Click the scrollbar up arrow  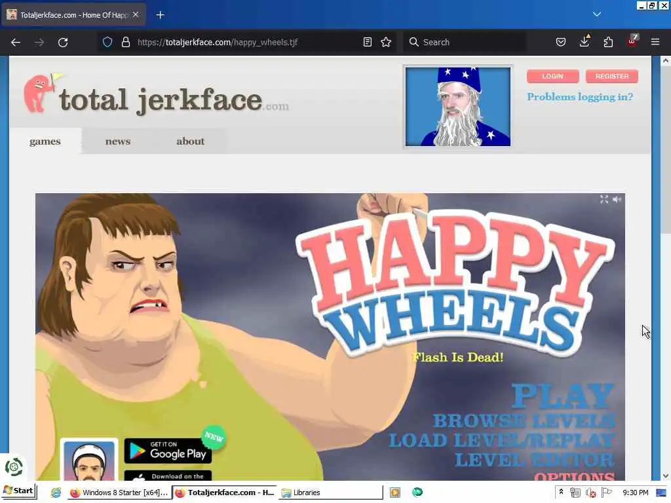click(x=666, y=61)
